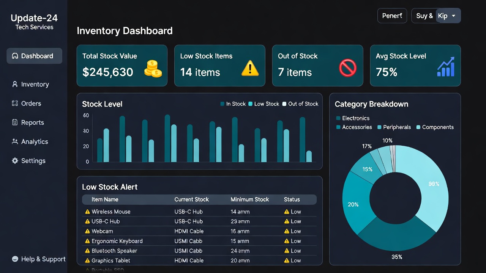Viewport: 486px width, 273px height.
Task: Click the Update-24 Tech Services logo
Action: pos(34,22)
